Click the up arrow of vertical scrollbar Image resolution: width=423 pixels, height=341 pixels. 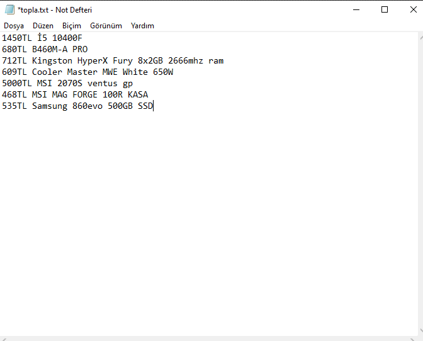point(421,38)
